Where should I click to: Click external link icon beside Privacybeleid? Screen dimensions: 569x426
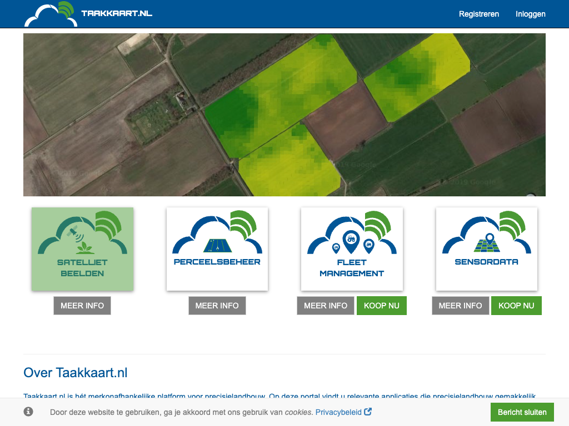[368, 412]
